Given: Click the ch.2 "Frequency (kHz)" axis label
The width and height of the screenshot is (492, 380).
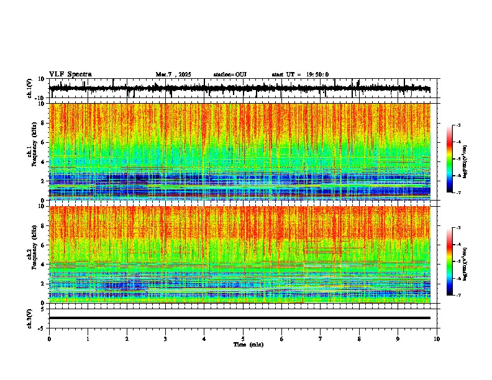Looking at the screenshot, I should 35,247.
